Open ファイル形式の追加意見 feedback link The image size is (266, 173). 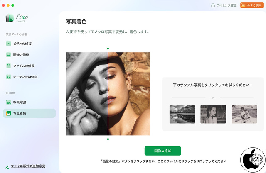pos(28,166)
